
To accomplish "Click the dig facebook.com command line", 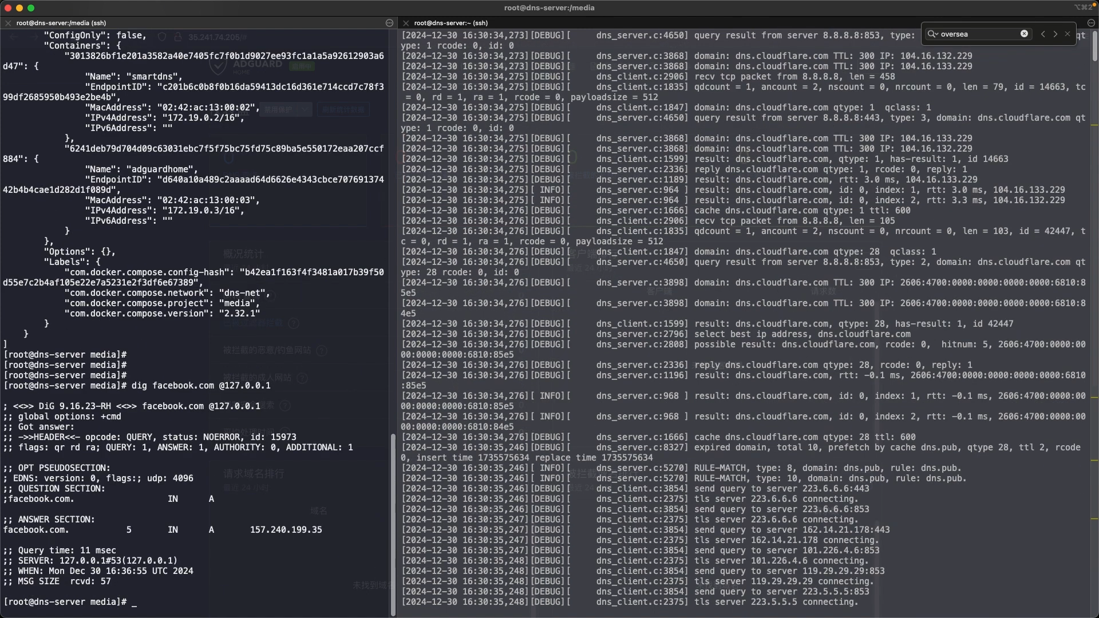I will pos(201,386).
